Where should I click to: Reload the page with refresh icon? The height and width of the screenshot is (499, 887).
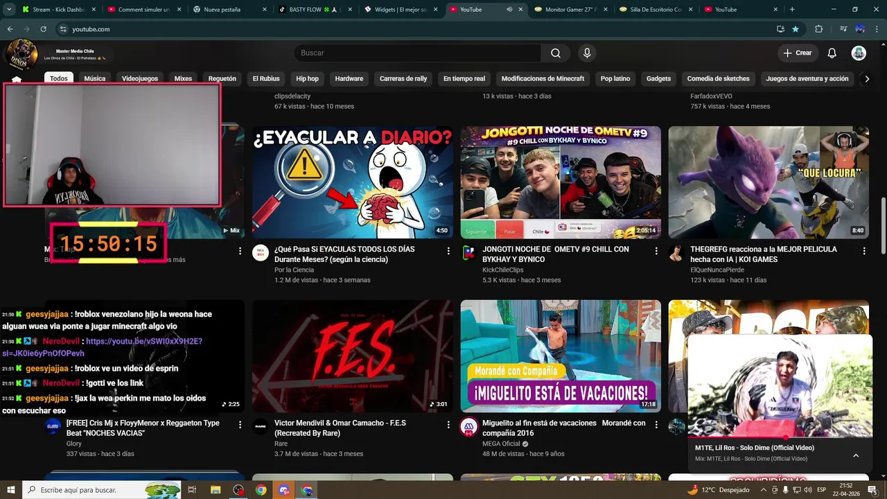click(43, 29)
